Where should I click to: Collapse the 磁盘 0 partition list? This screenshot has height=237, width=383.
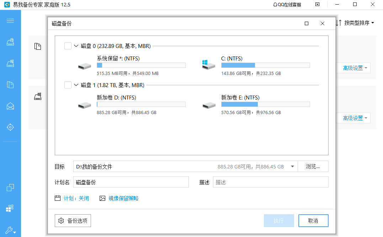pos(76,46)
